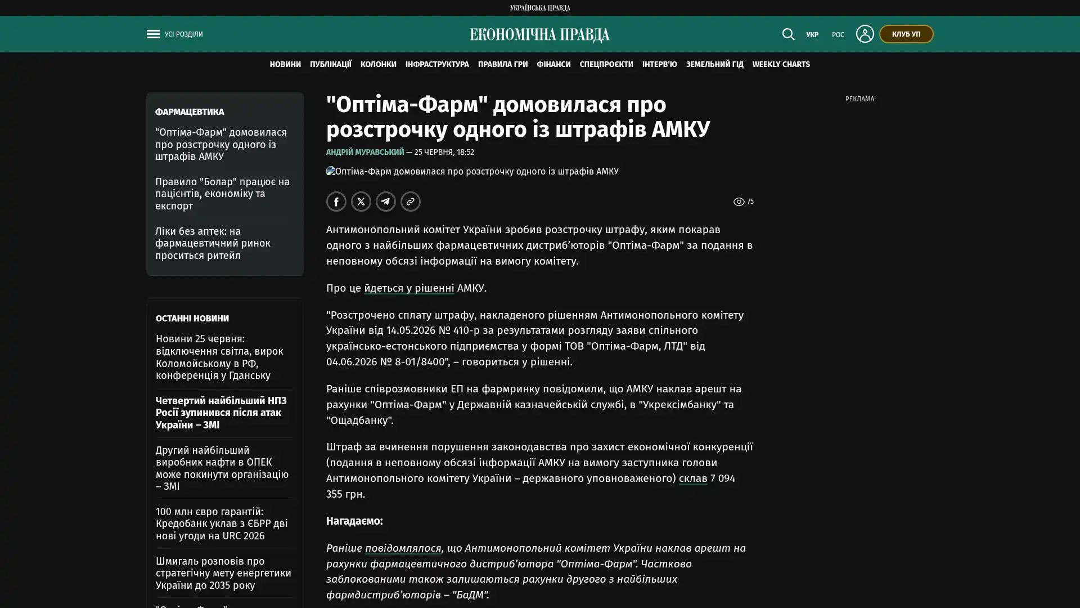This screenshot has width=1080, height=608.
Task: Open the ЗЕМЕЛЬНИЙ ГІД section
Action: 714,65
